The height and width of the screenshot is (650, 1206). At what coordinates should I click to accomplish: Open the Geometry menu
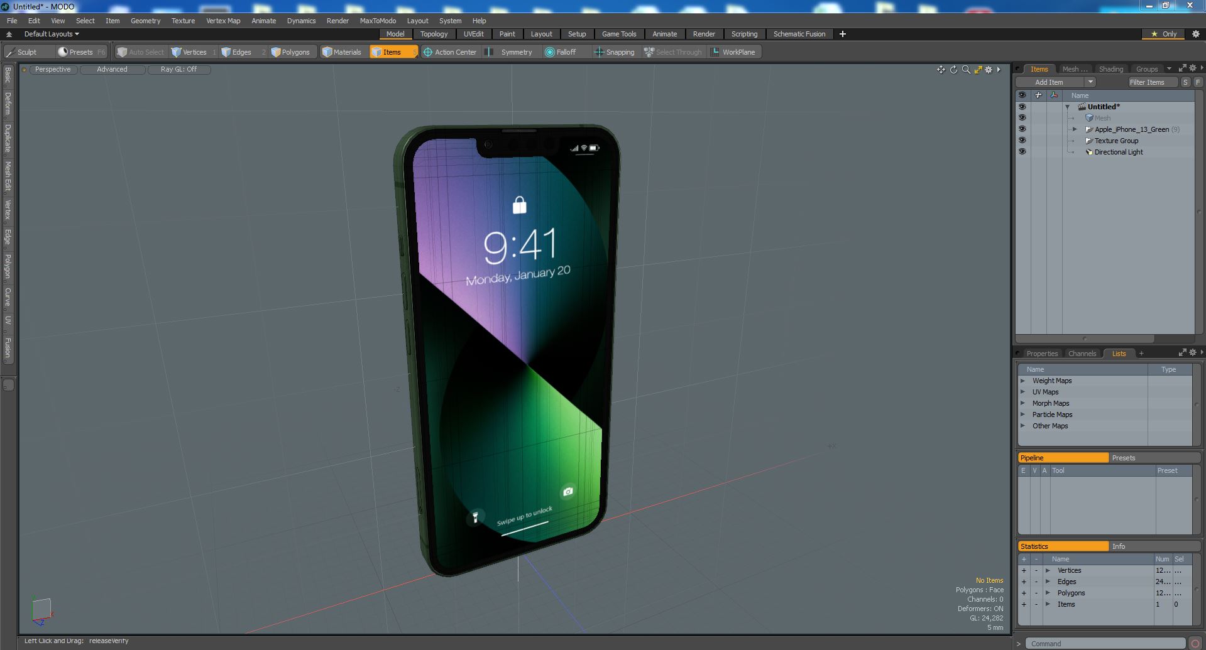(x=145, y=21)
